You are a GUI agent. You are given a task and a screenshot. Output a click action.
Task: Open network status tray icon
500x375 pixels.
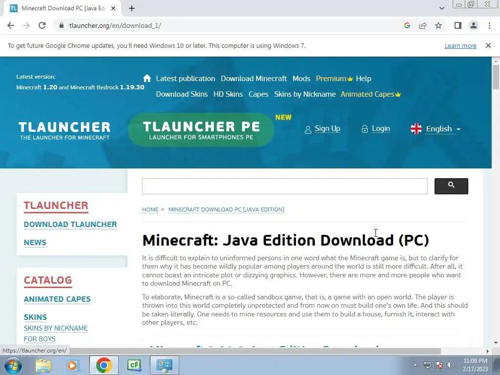pyautogui.click(x=427, y=365)
